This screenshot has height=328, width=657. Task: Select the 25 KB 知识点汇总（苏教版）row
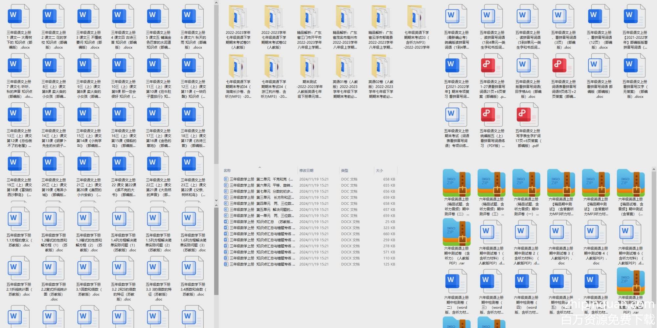point(261,222)
